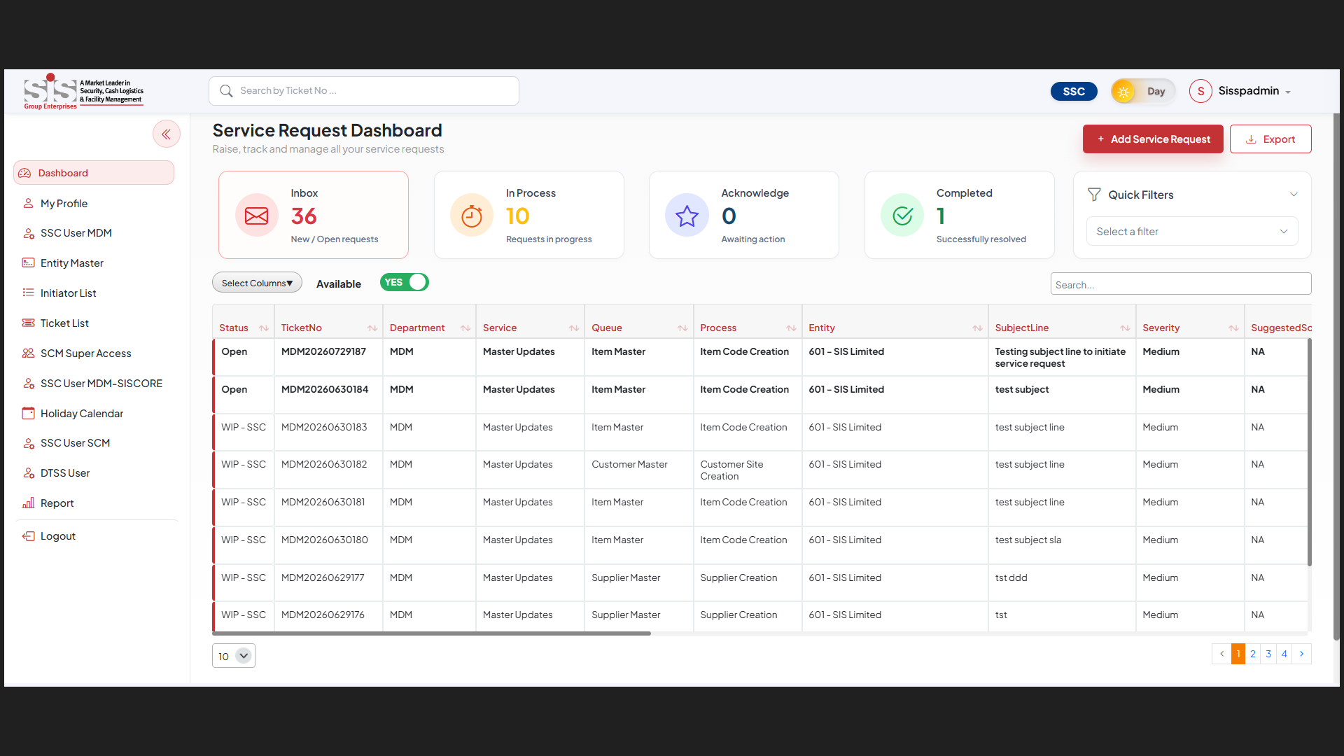This screenshot has height=756, width=1344.
Task: Sort by the Process column header
Action: click(x=748, y=328)
